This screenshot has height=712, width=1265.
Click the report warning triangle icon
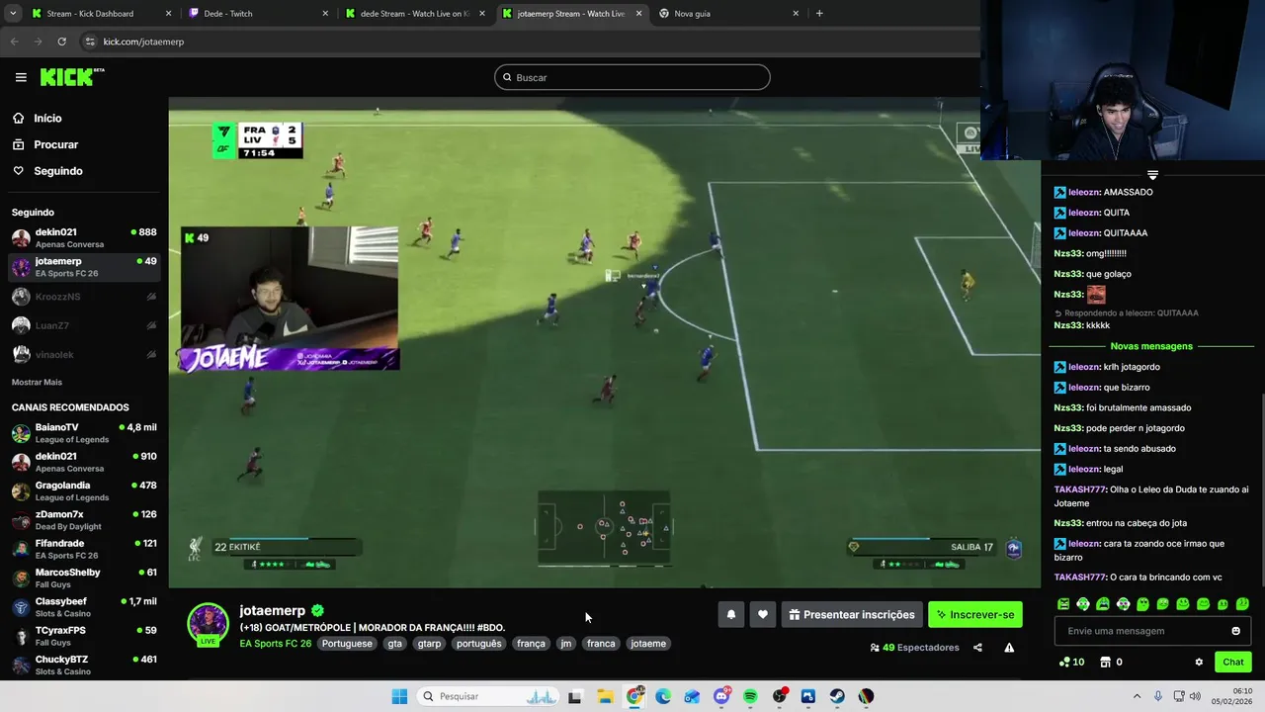(x=1009, y=648)
